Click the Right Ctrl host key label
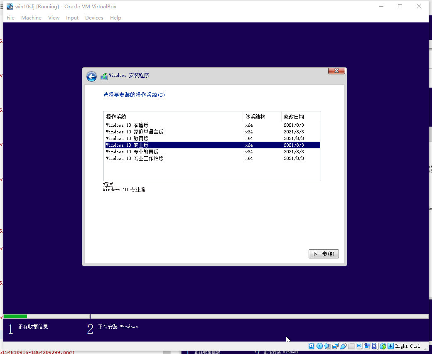 click(x=407, y=346)
